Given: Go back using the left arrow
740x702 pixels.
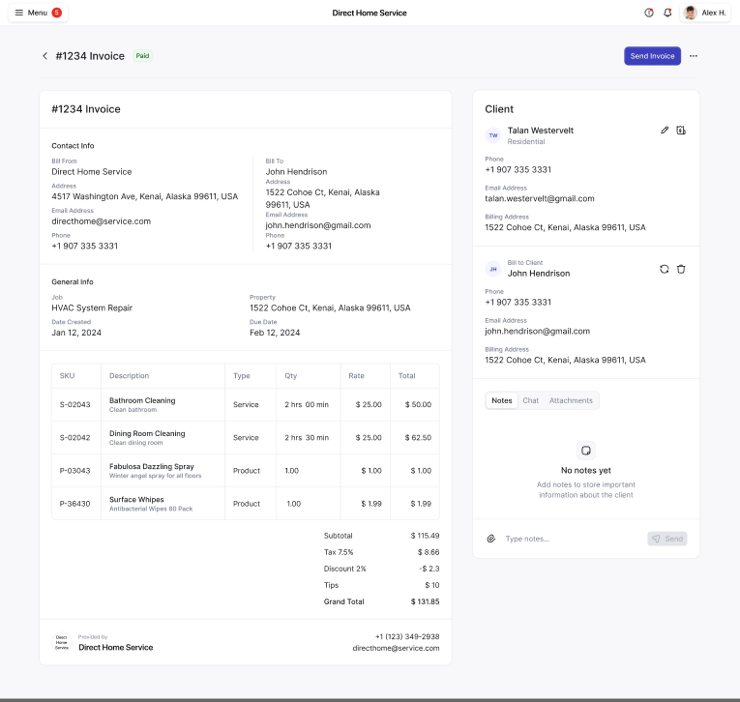Looking at the screenshot, I should (44, 56).
